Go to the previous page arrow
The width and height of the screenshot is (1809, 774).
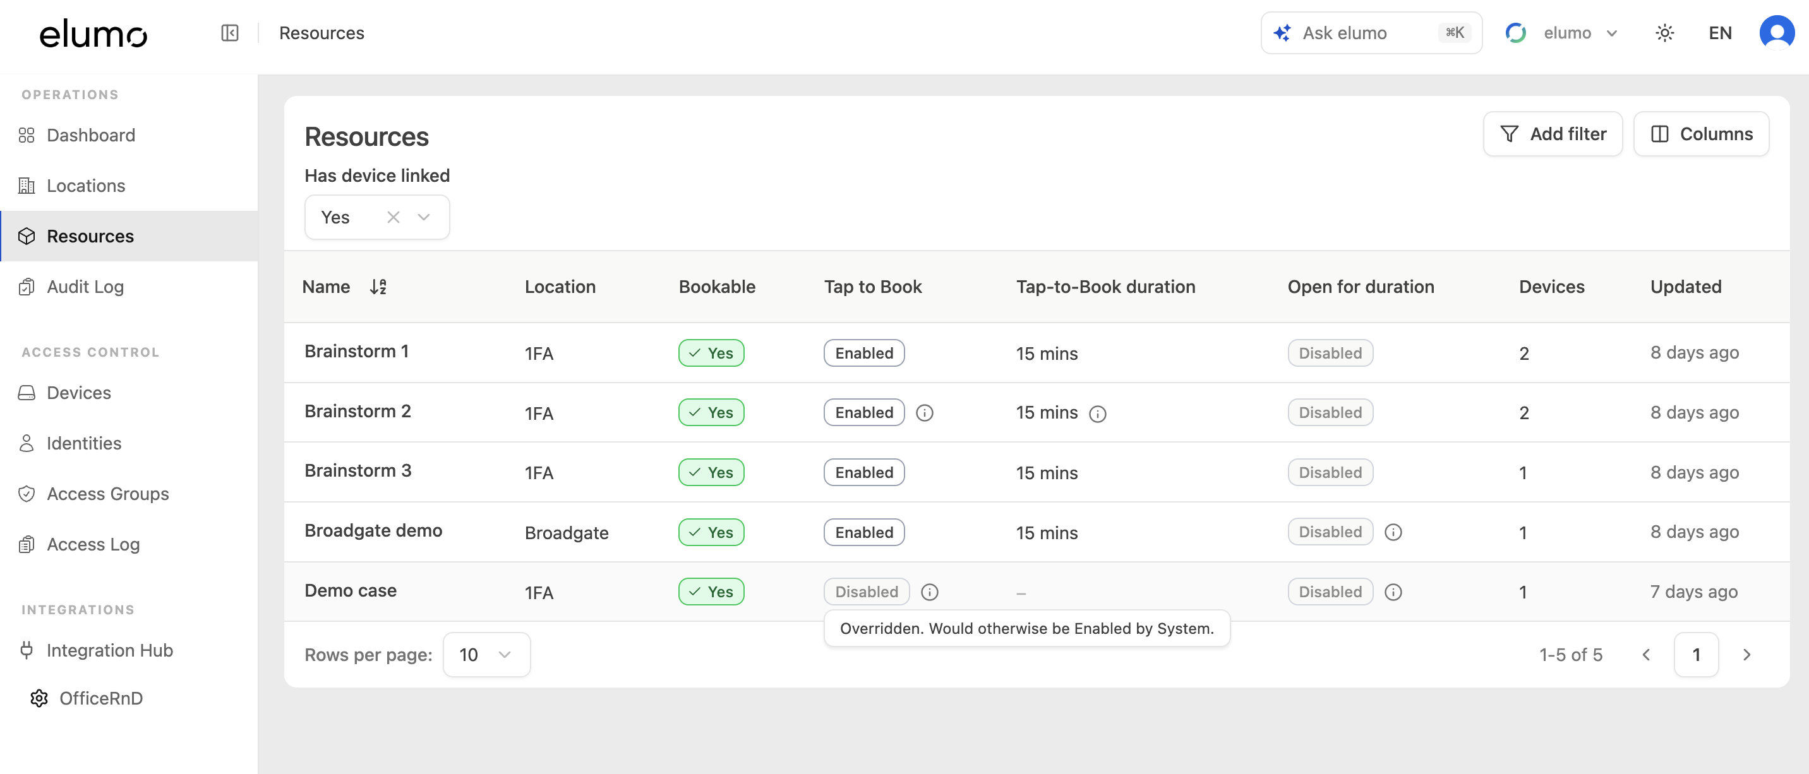pos(1646,655)
